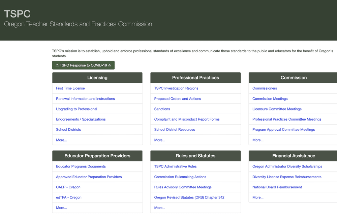Open National Board Reimbursement link

pyautogui.click(x=277, y=187)
